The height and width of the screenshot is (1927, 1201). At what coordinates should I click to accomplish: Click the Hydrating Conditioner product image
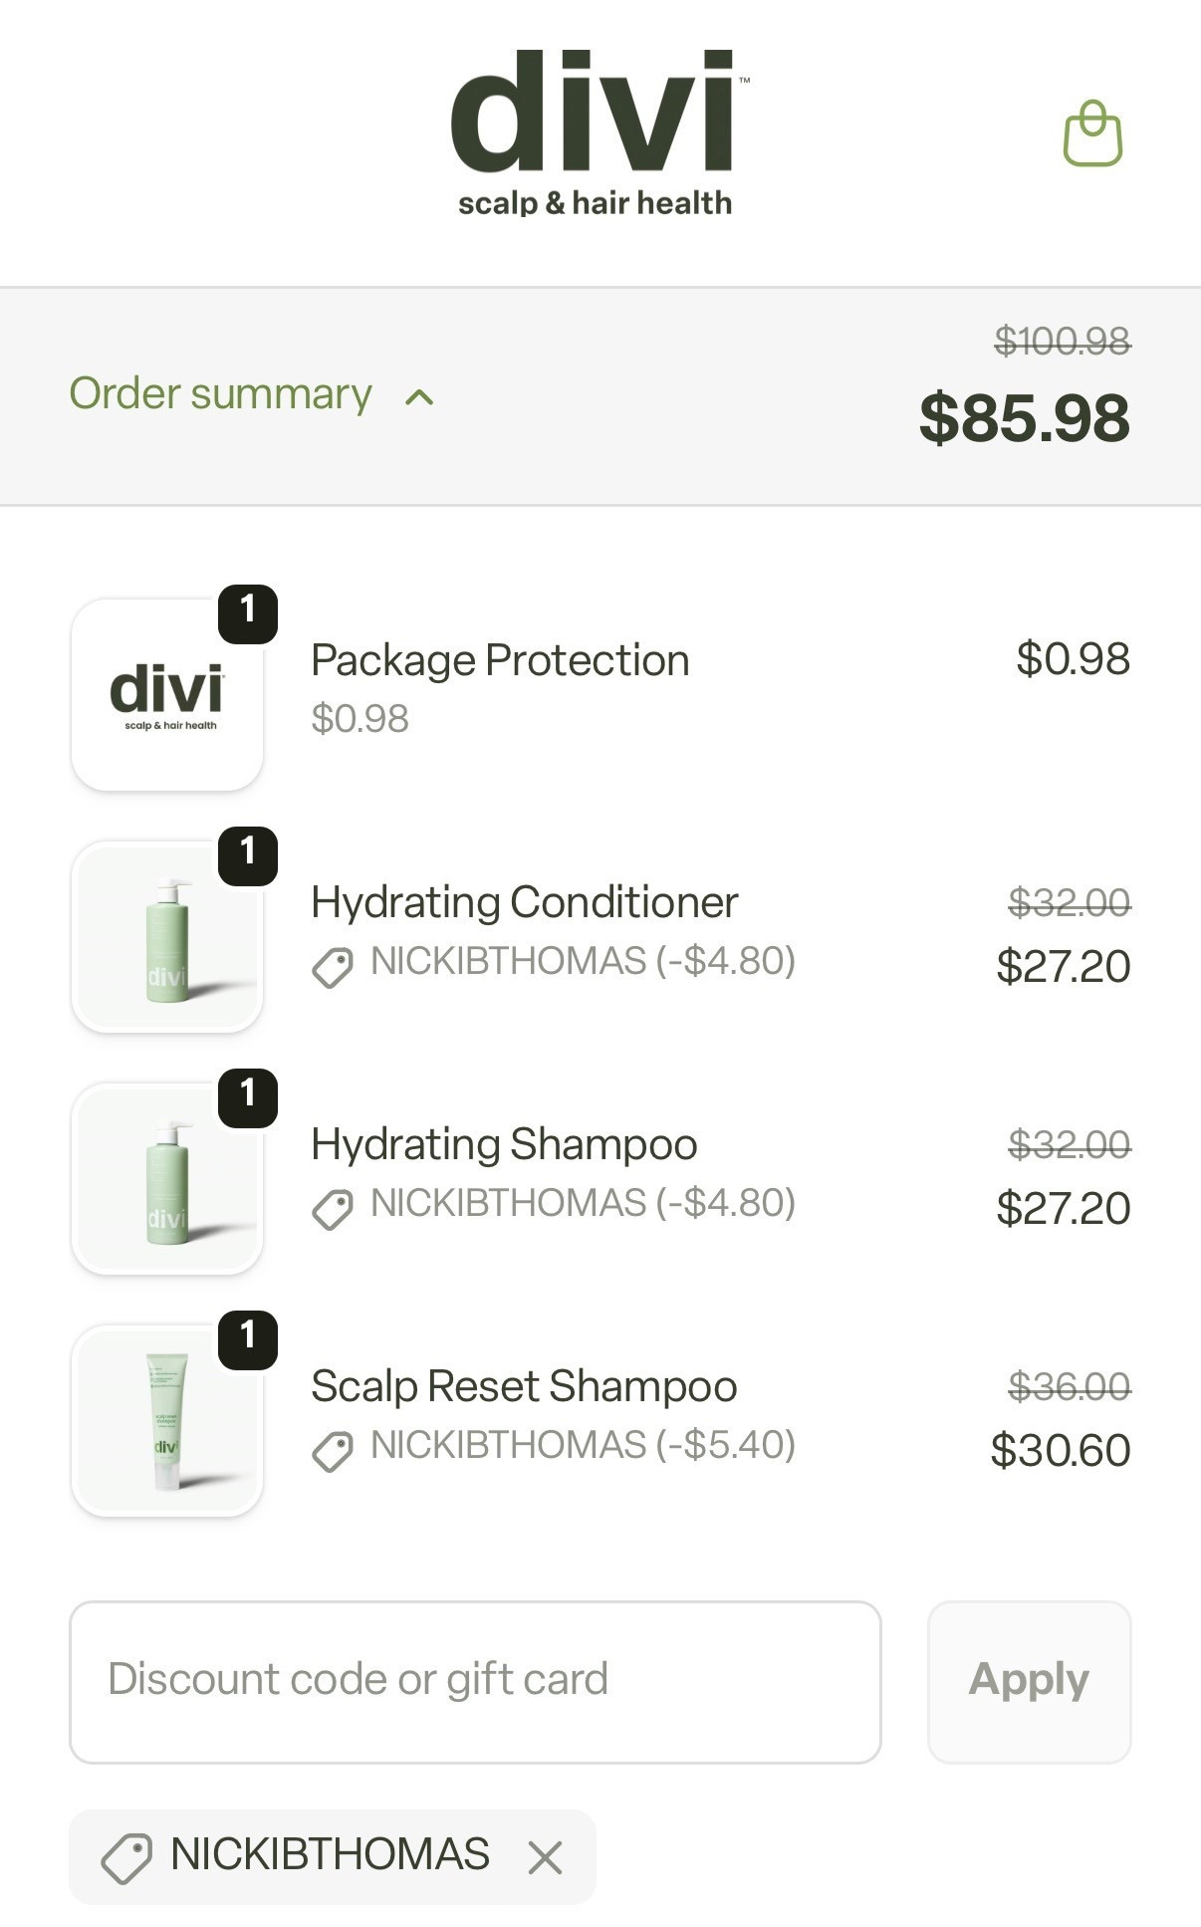coord(165,936)
